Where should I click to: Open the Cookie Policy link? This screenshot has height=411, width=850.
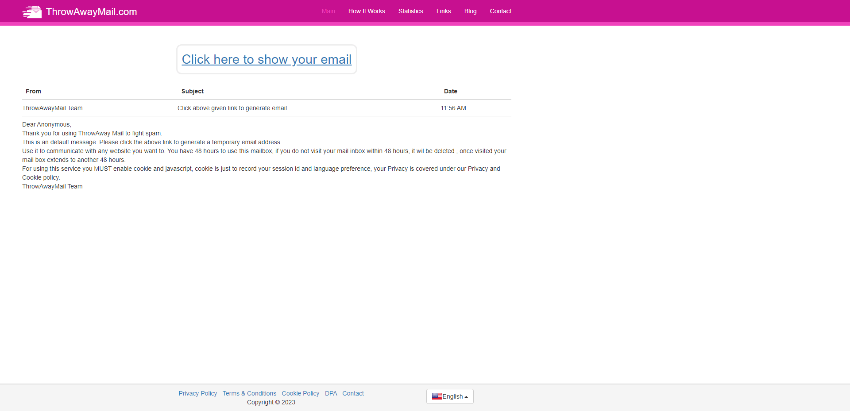click(x=301, y=393)
